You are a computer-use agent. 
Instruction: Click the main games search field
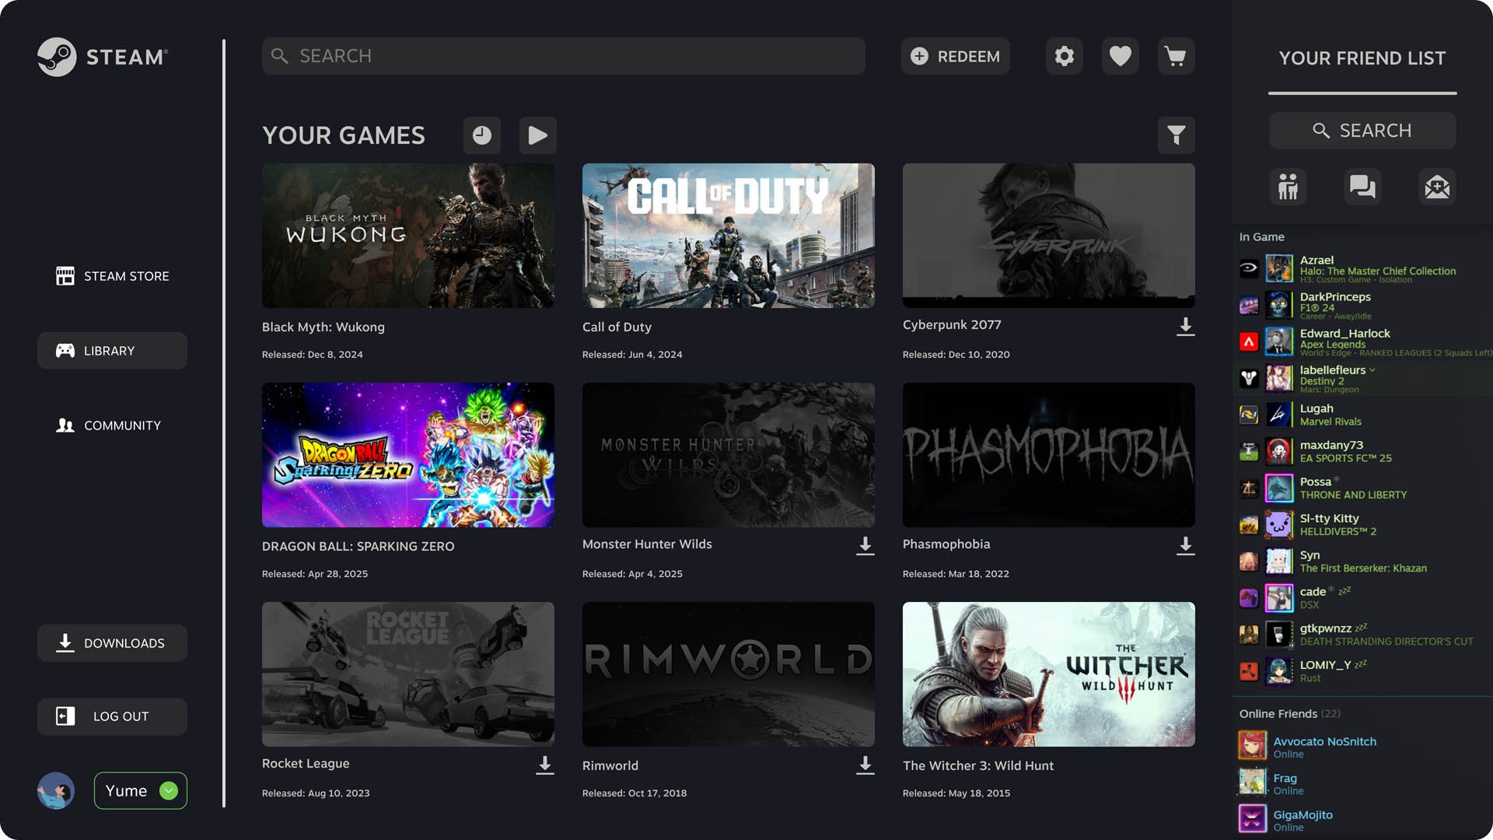[563, 56]
